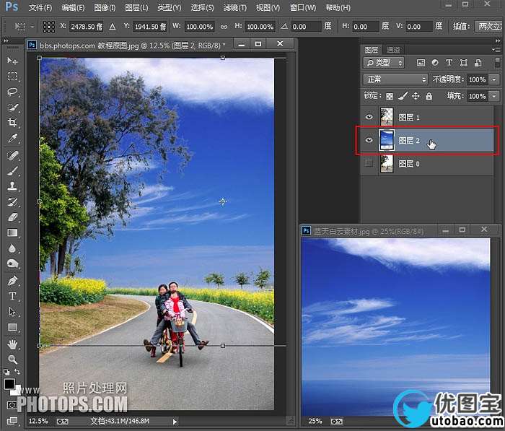Screen dimensions: 505x431
Task: Switch to the 通道 tab
Action: (393, 50)
